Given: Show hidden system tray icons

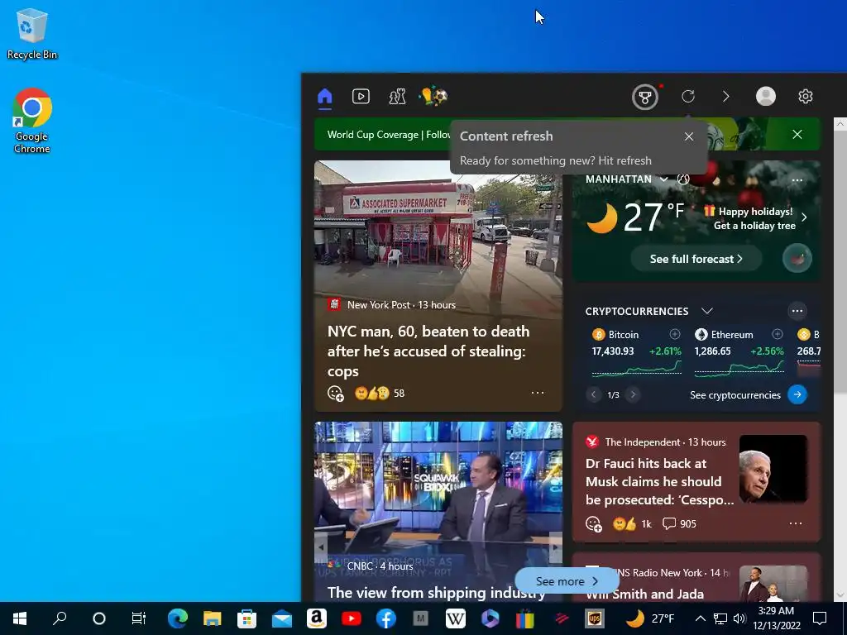Looking at the screenshot, I should coord(700,618).
